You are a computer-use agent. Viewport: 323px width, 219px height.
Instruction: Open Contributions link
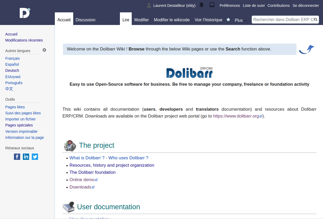pyautogui.click(x=279, y=6)
